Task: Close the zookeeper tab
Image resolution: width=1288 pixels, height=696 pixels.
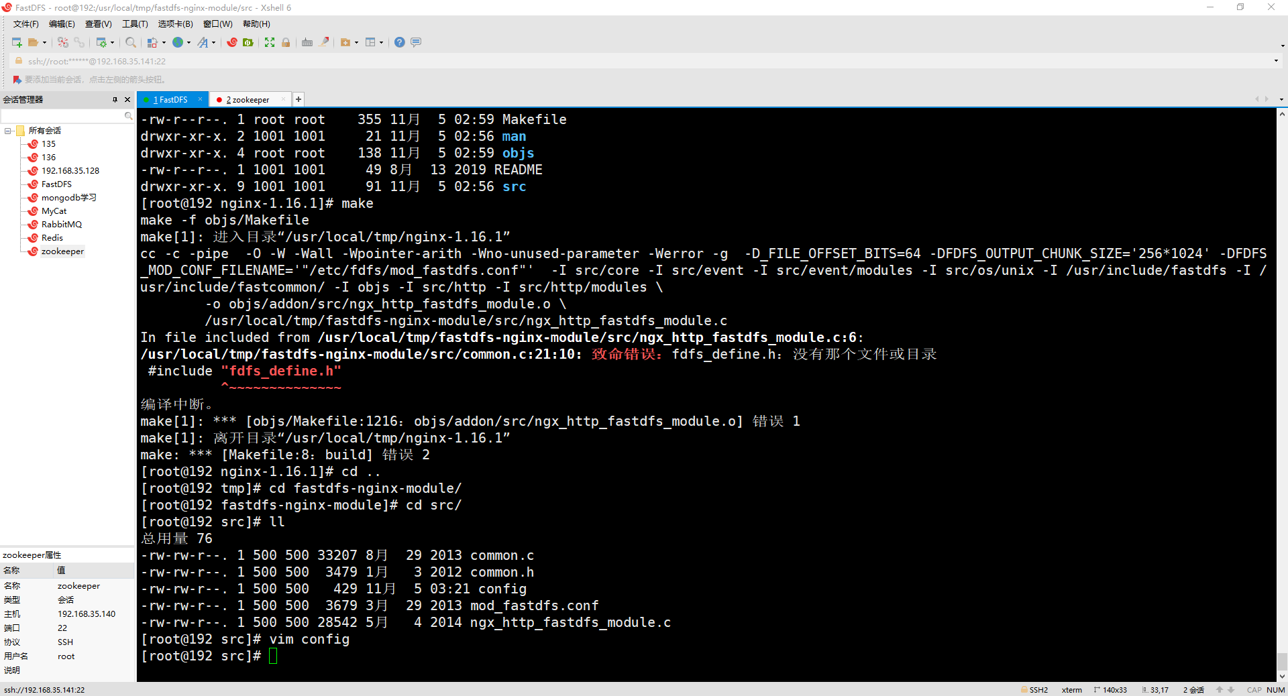Action: (284, 99)
